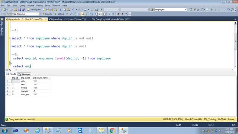The width and height of the screenshot is (238, 134).
Task: Click the emp_name column header
Action: pos(26,78)
